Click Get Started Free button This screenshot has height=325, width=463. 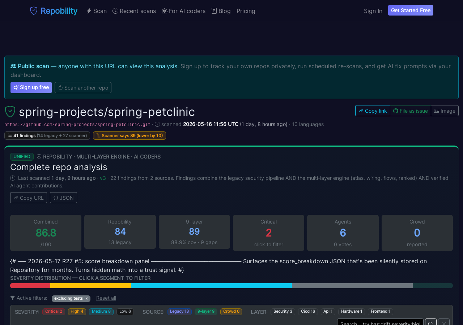pyautogui.click(x=411, y=10)
